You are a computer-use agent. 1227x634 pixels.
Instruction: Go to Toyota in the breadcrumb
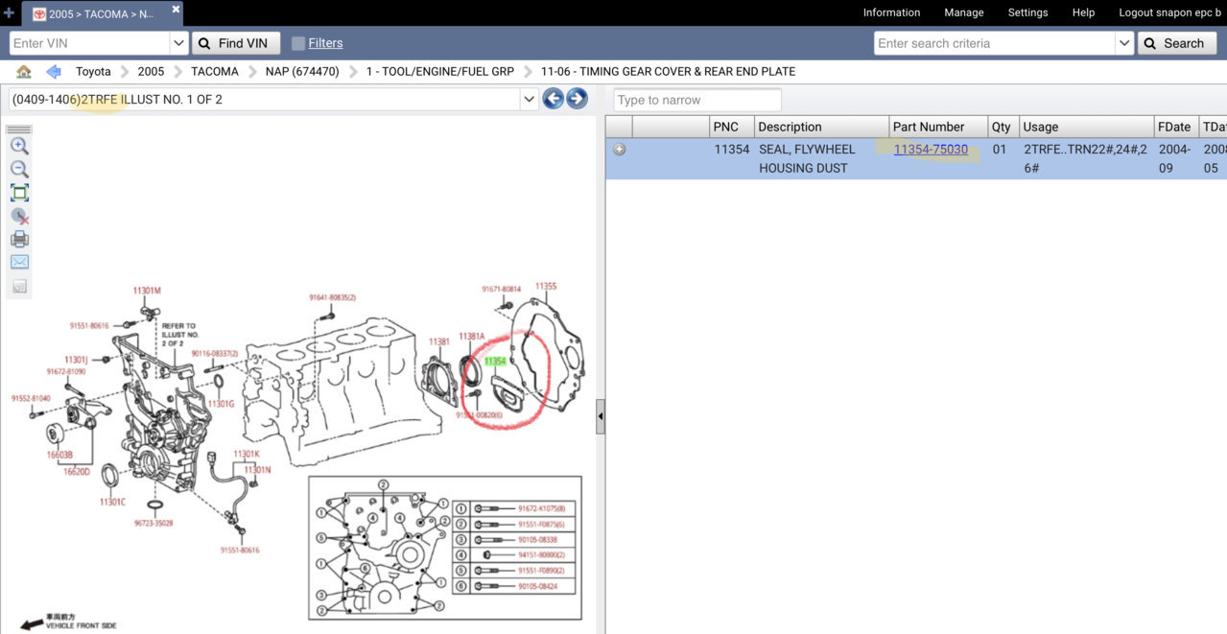click(x=93, y=72)
